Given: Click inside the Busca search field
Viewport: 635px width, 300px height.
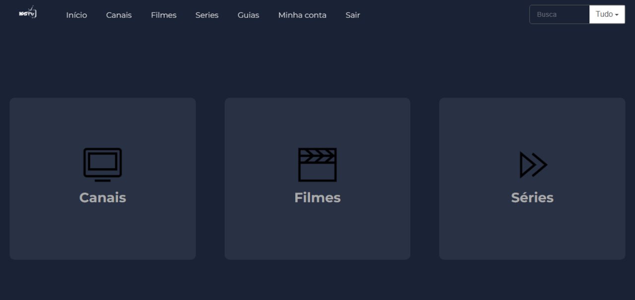Looking at the screenshot, I should tap(559, 14).
